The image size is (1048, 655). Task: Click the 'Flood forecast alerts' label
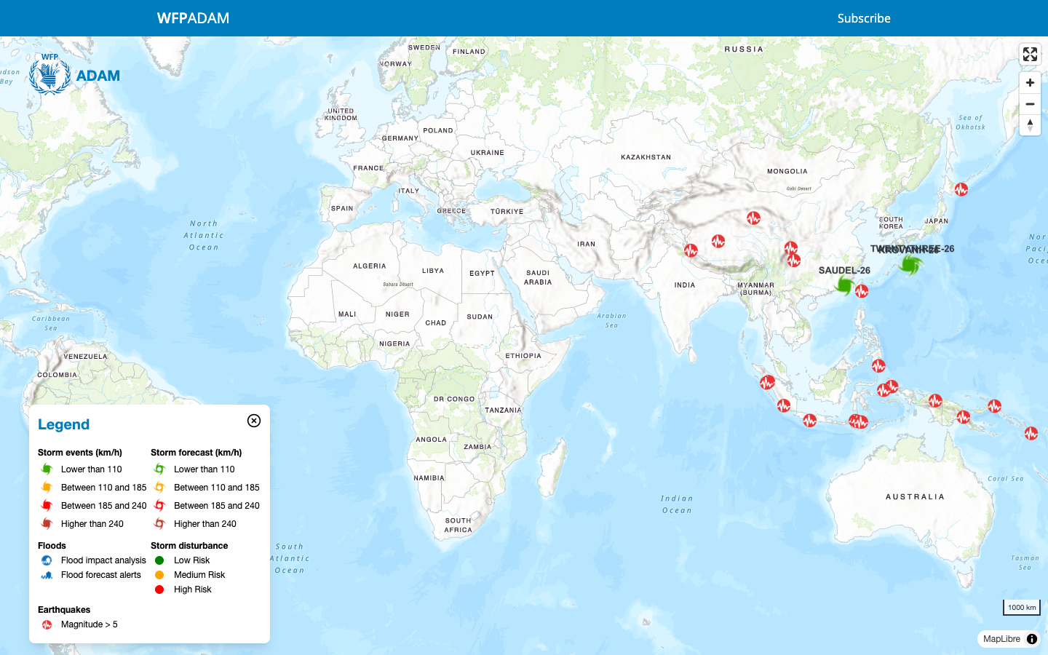point(101,575)
